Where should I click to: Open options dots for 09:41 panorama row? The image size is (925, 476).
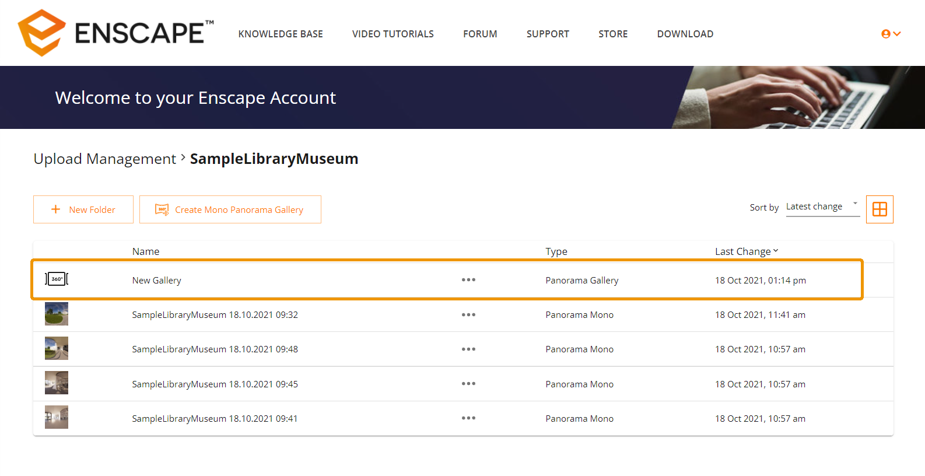[x=468, y=418]
